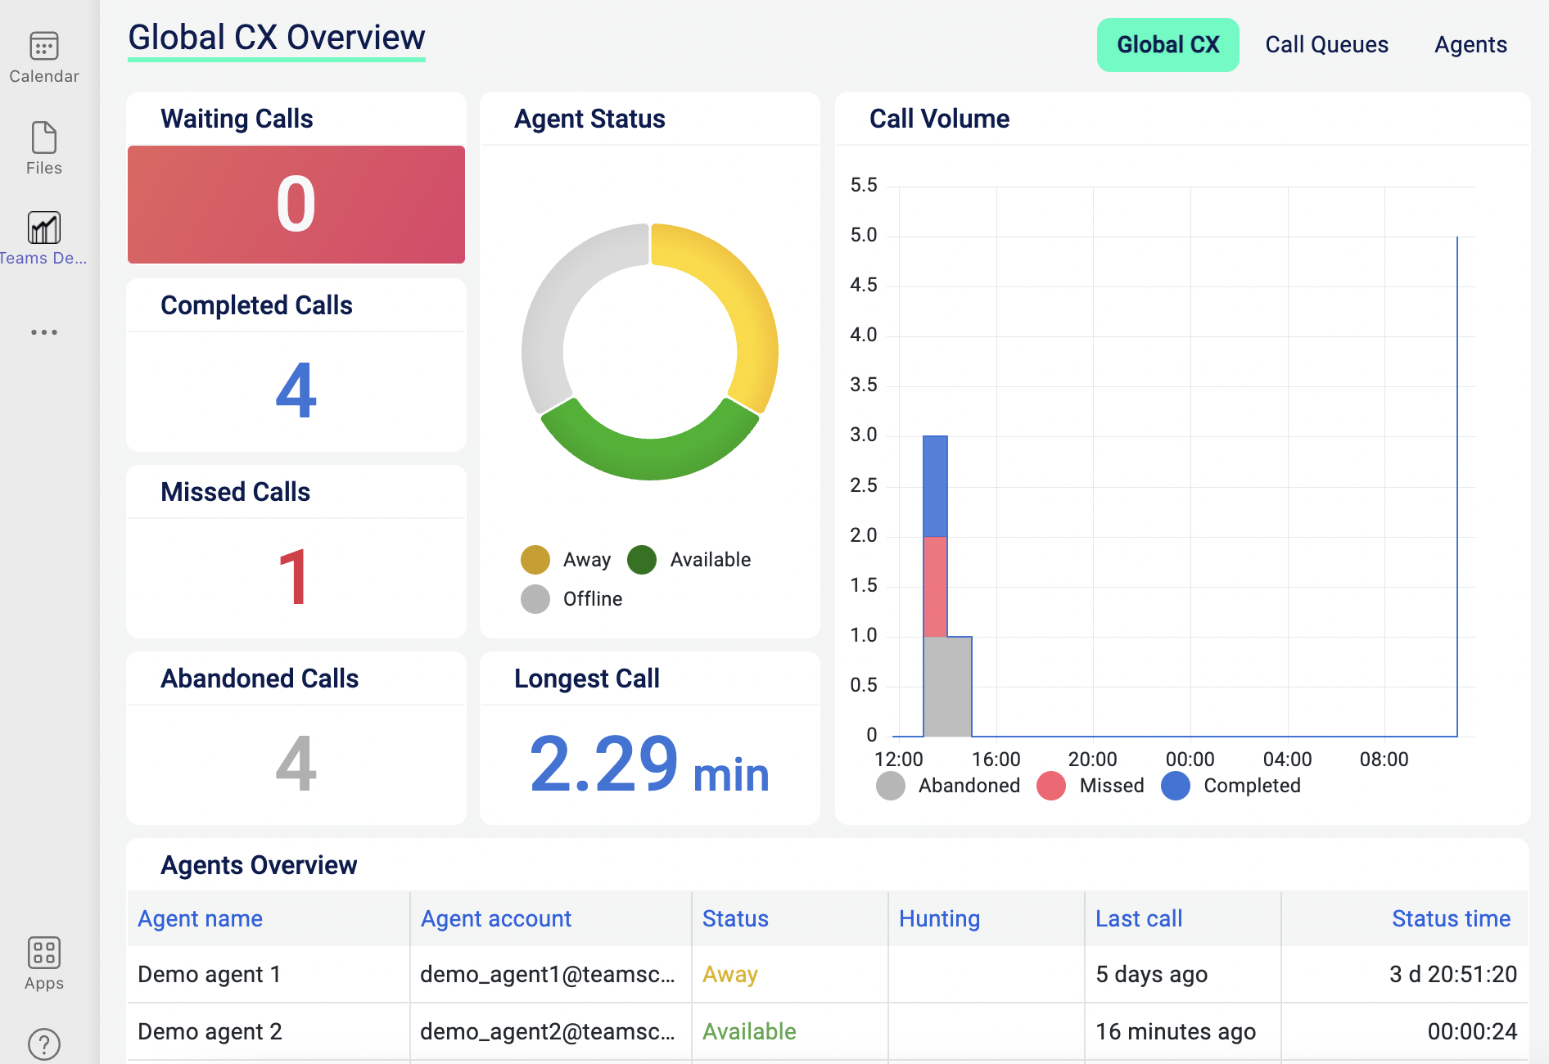Click the Missed Calls value 1

tap(293, 577)
